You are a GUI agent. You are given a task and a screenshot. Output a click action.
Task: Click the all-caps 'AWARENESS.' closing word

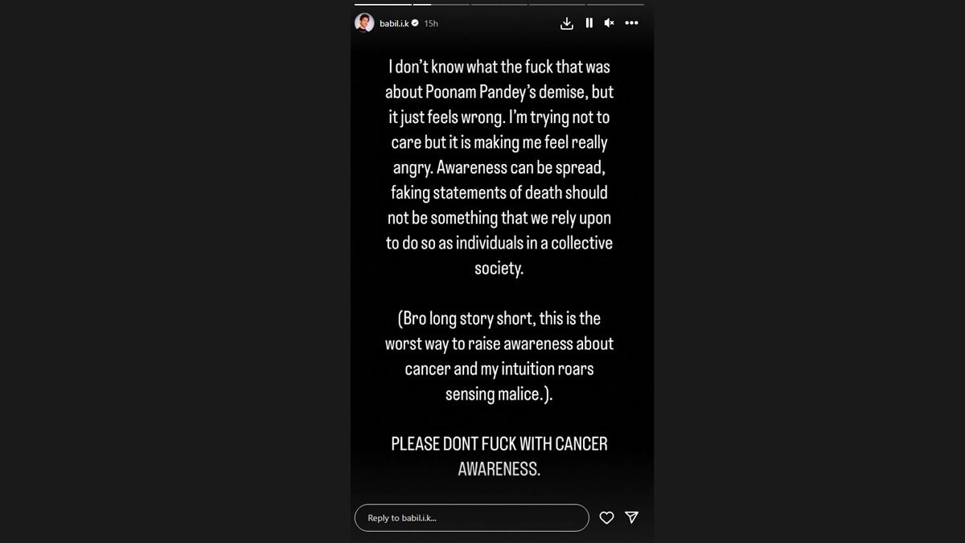499,469
